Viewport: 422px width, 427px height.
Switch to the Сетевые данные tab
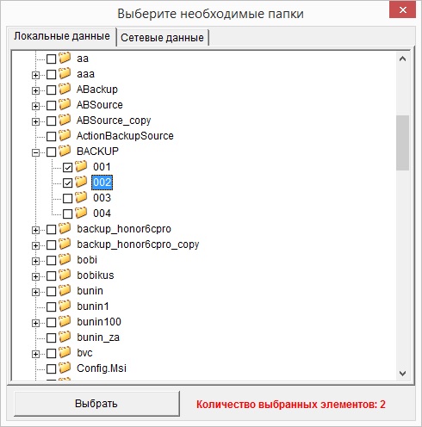tap(163, 38)
